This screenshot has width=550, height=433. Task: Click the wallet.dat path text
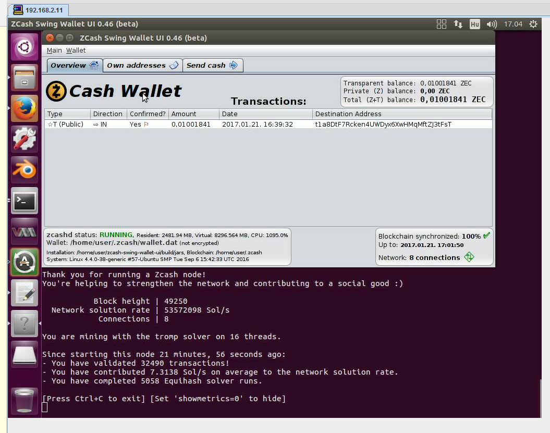tap(124, 243)
